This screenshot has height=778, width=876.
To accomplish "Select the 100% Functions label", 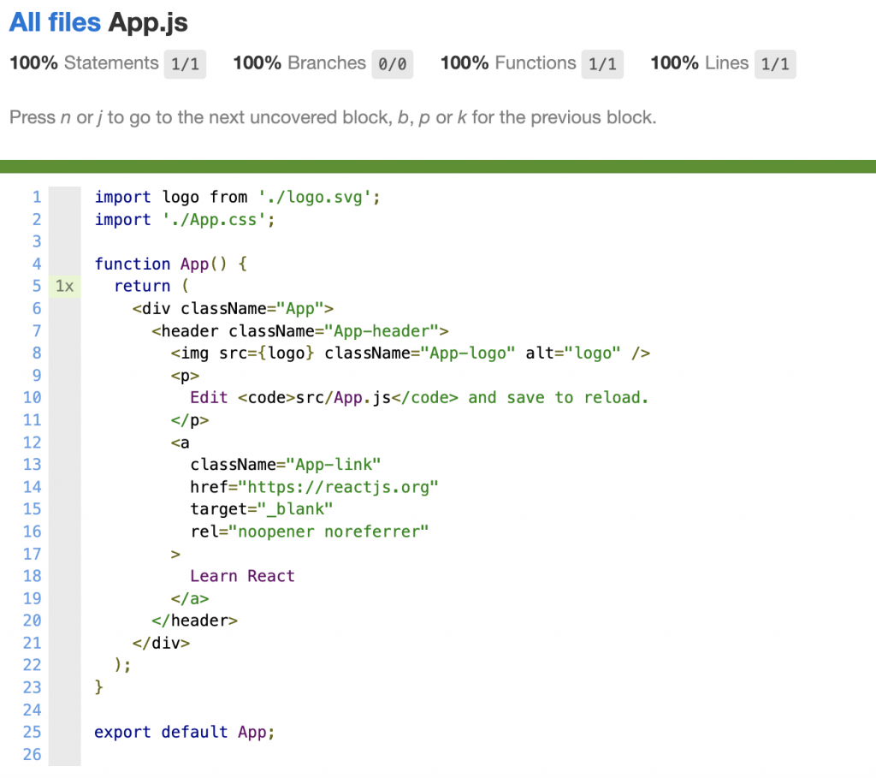I will (x=508, y=62).
